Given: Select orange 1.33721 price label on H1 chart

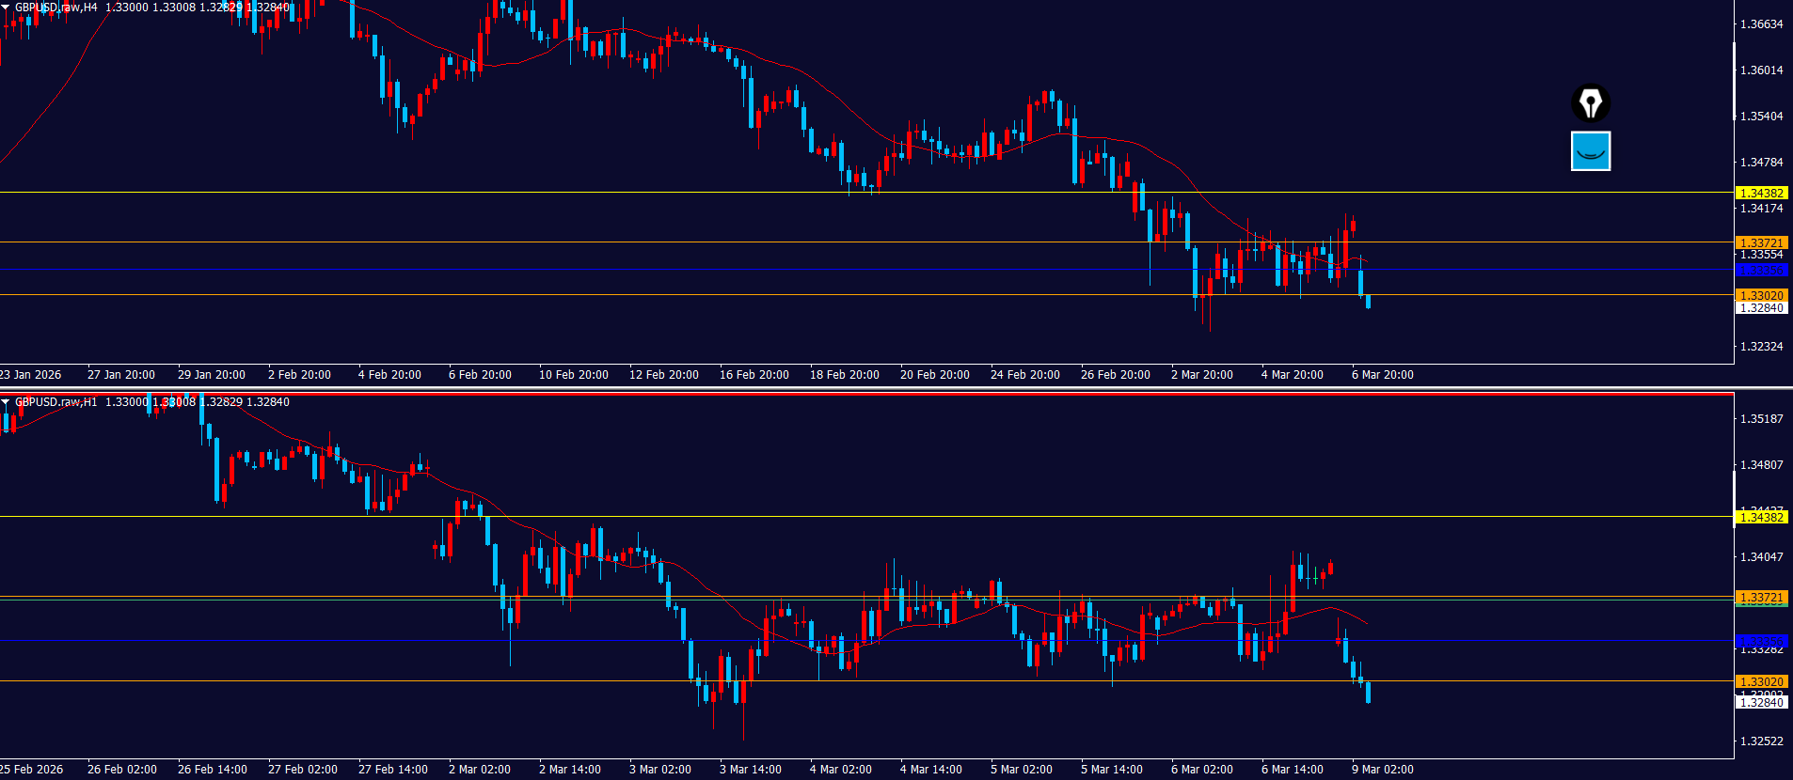Looking at the screenshot, I should [1761, 597].
